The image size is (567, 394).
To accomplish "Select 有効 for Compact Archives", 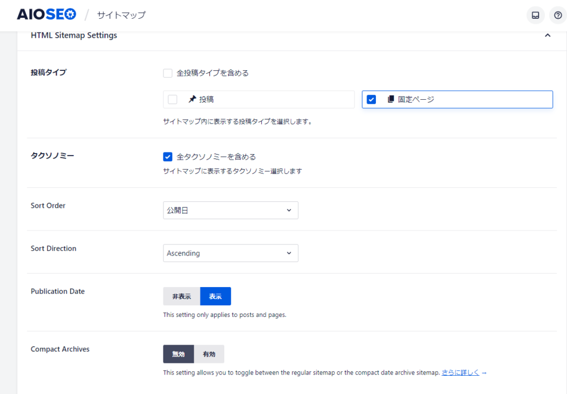I will [x=209, y=354].
